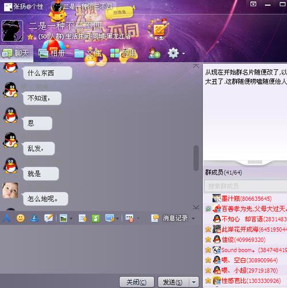Click the screen capture icon
287x288 pixels.
coord(110,218)
